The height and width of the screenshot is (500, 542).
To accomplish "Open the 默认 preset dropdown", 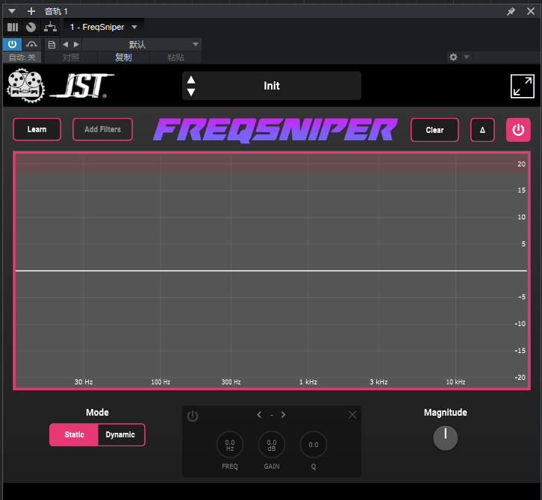I will tap(142, 44).
